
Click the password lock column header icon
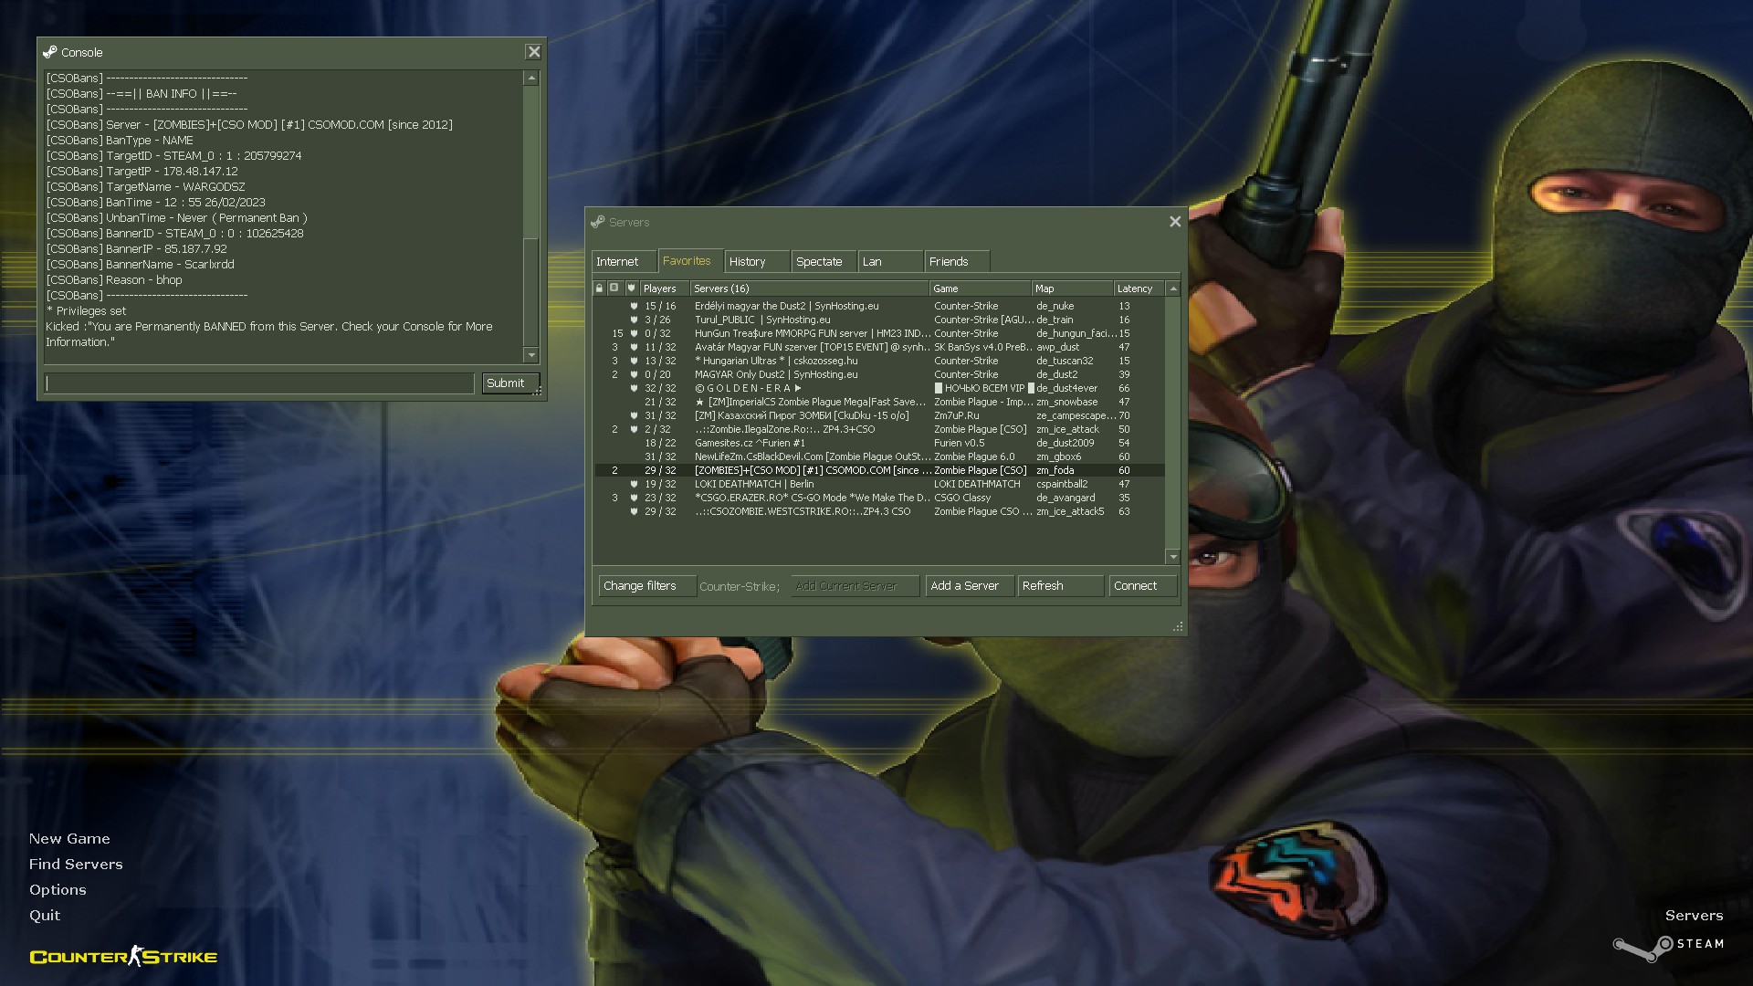pos(599,288)
